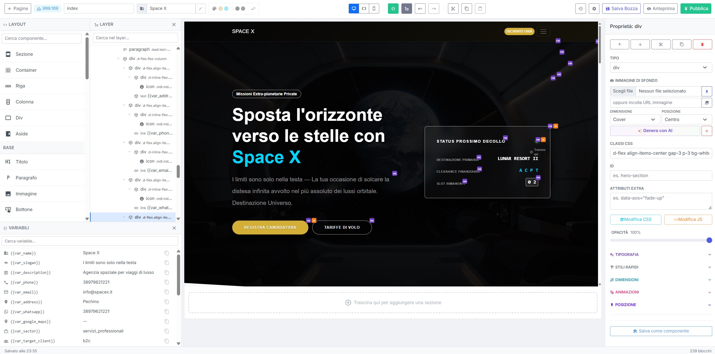The height and width of the screenshot is (354, 715).
Task: Click the red delete block icon
Action: (702, 44)
